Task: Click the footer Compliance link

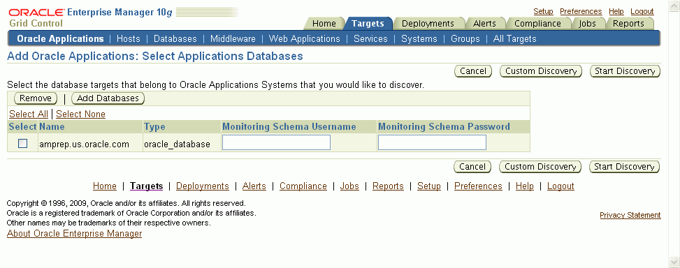Action: point(303,186)
